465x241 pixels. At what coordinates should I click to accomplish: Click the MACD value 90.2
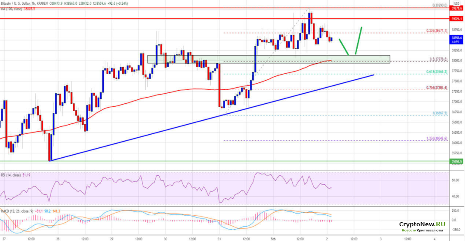pyautogui.click(x=48, y=211)
